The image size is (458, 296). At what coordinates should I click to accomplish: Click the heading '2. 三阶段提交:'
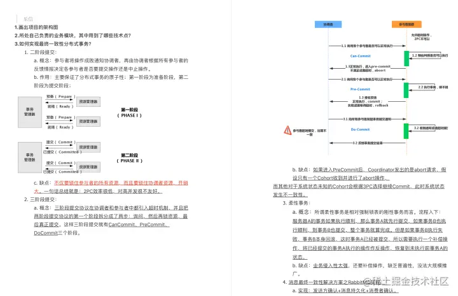[40, 199]
